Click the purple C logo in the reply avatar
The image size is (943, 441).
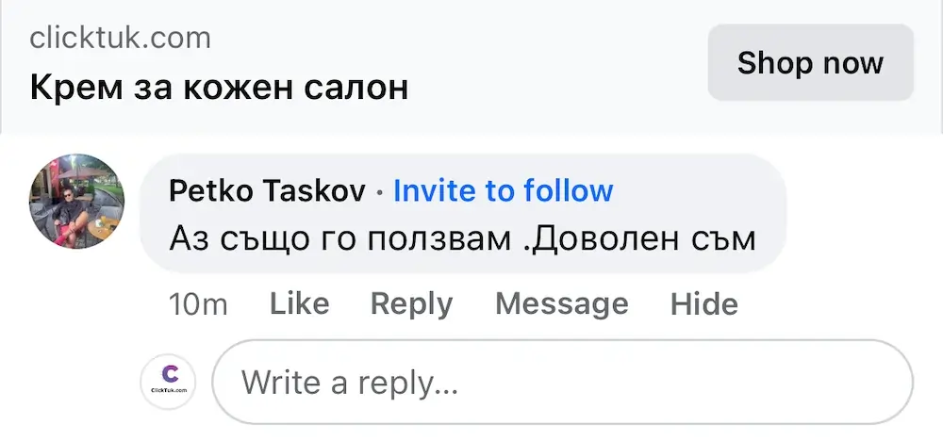[170, 373]
